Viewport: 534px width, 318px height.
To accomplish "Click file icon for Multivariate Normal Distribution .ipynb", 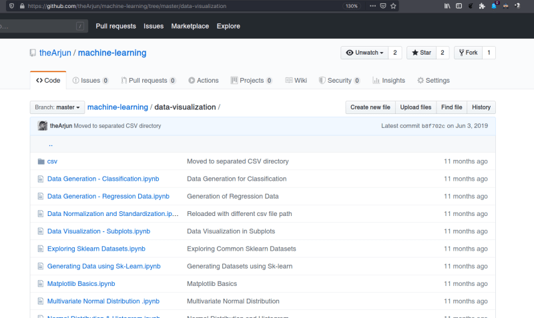I will (41, 301).
